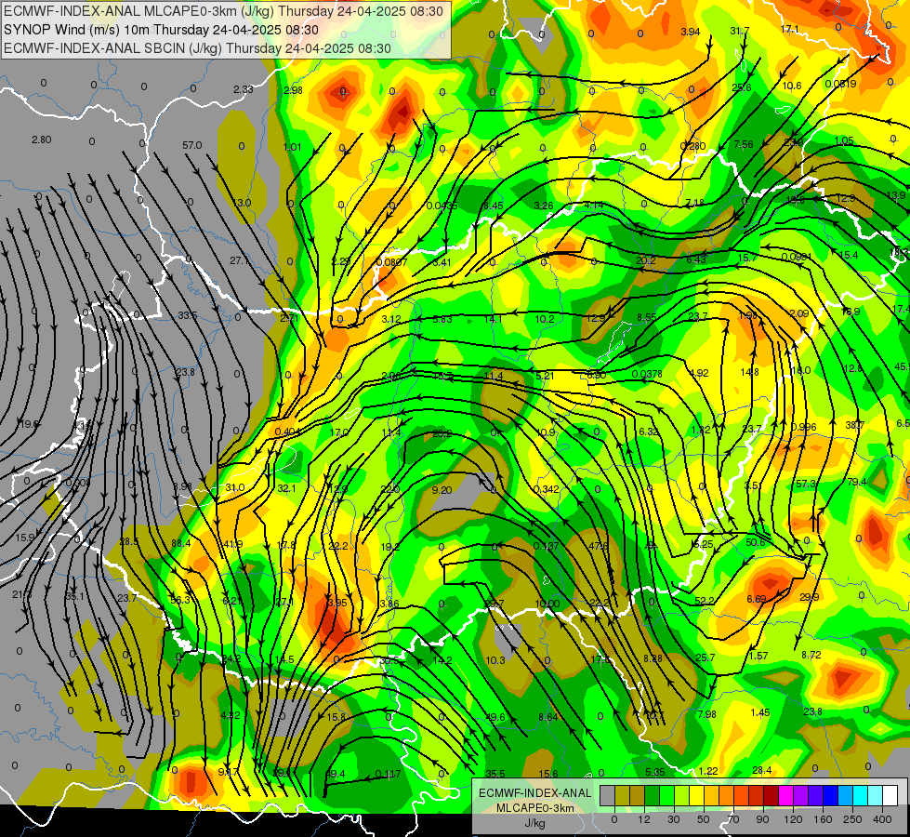Click the station value 4.14 on the map
The height and width of the screenshot is (837, 910).
pyautogui.click(x=594, y=205)
